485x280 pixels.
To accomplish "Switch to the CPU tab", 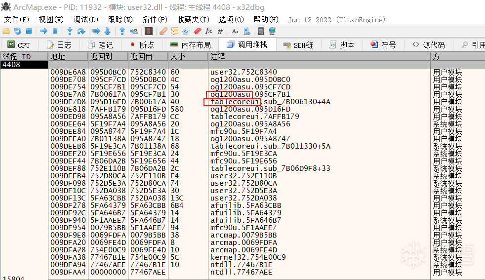I will pyautogui.click(x=19, y=45).
